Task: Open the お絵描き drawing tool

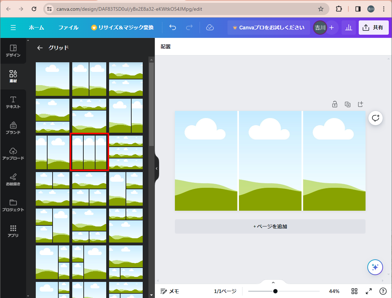Action: (x=13, y=179)
